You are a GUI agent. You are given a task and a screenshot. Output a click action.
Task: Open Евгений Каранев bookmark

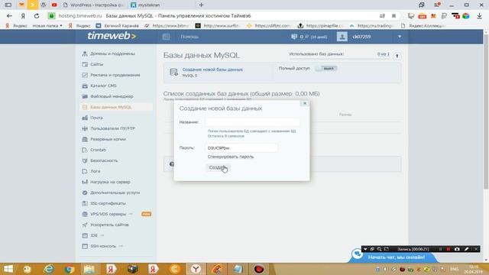tap(117, 25)
